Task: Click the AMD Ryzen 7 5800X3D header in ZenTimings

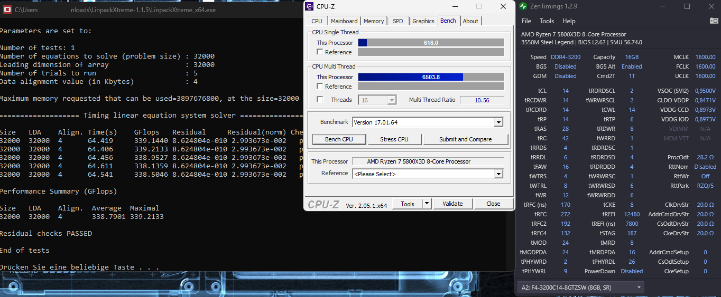Action: tap(574, 34)
